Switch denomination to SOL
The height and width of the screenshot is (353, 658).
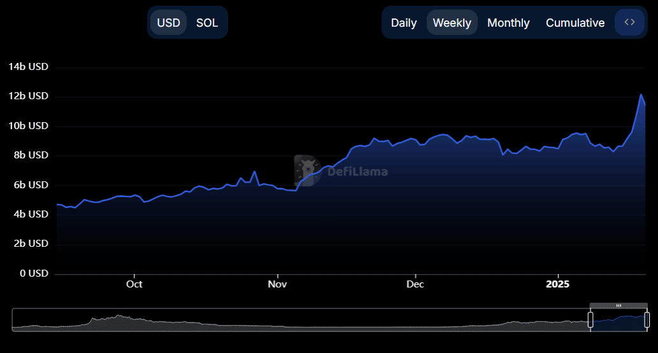(x=207, y=23)
